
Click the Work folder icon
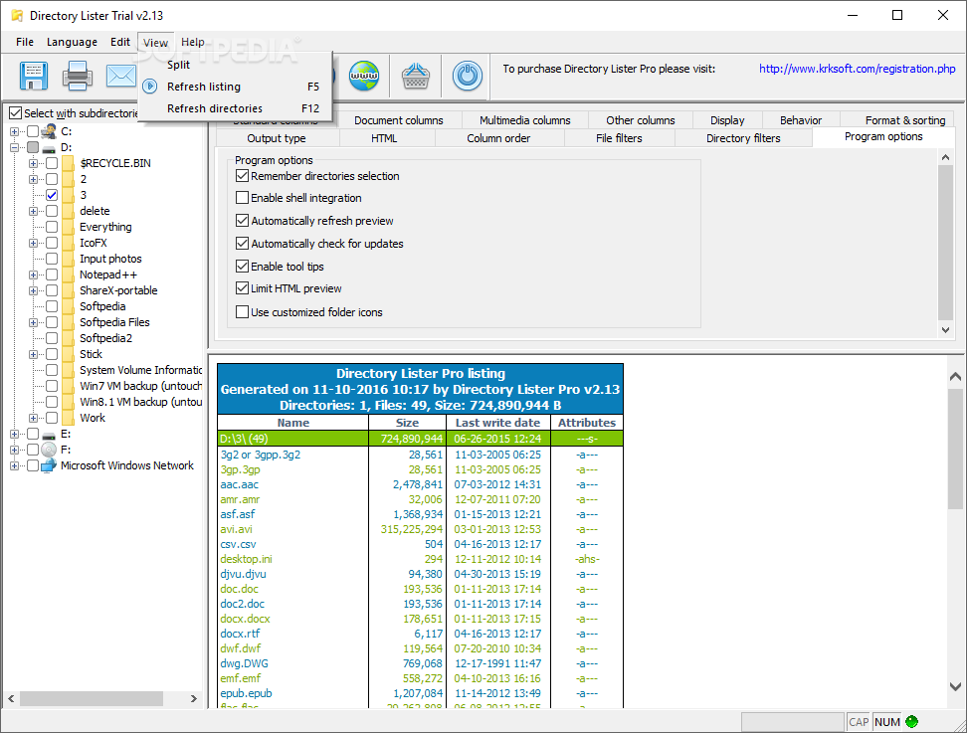pos(68,418)
